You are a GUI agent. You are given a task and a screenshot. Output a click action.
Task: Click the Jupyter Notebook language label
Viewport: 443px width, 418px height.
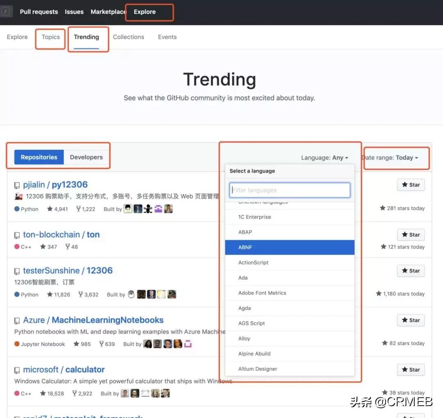click(43, 344)
